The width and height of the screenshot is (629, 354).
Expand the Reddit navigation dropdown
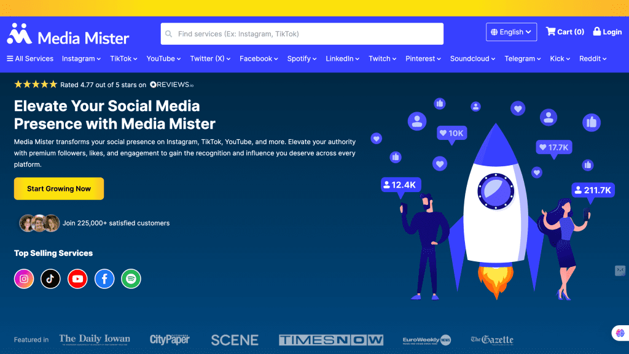[x=593, y=59]
